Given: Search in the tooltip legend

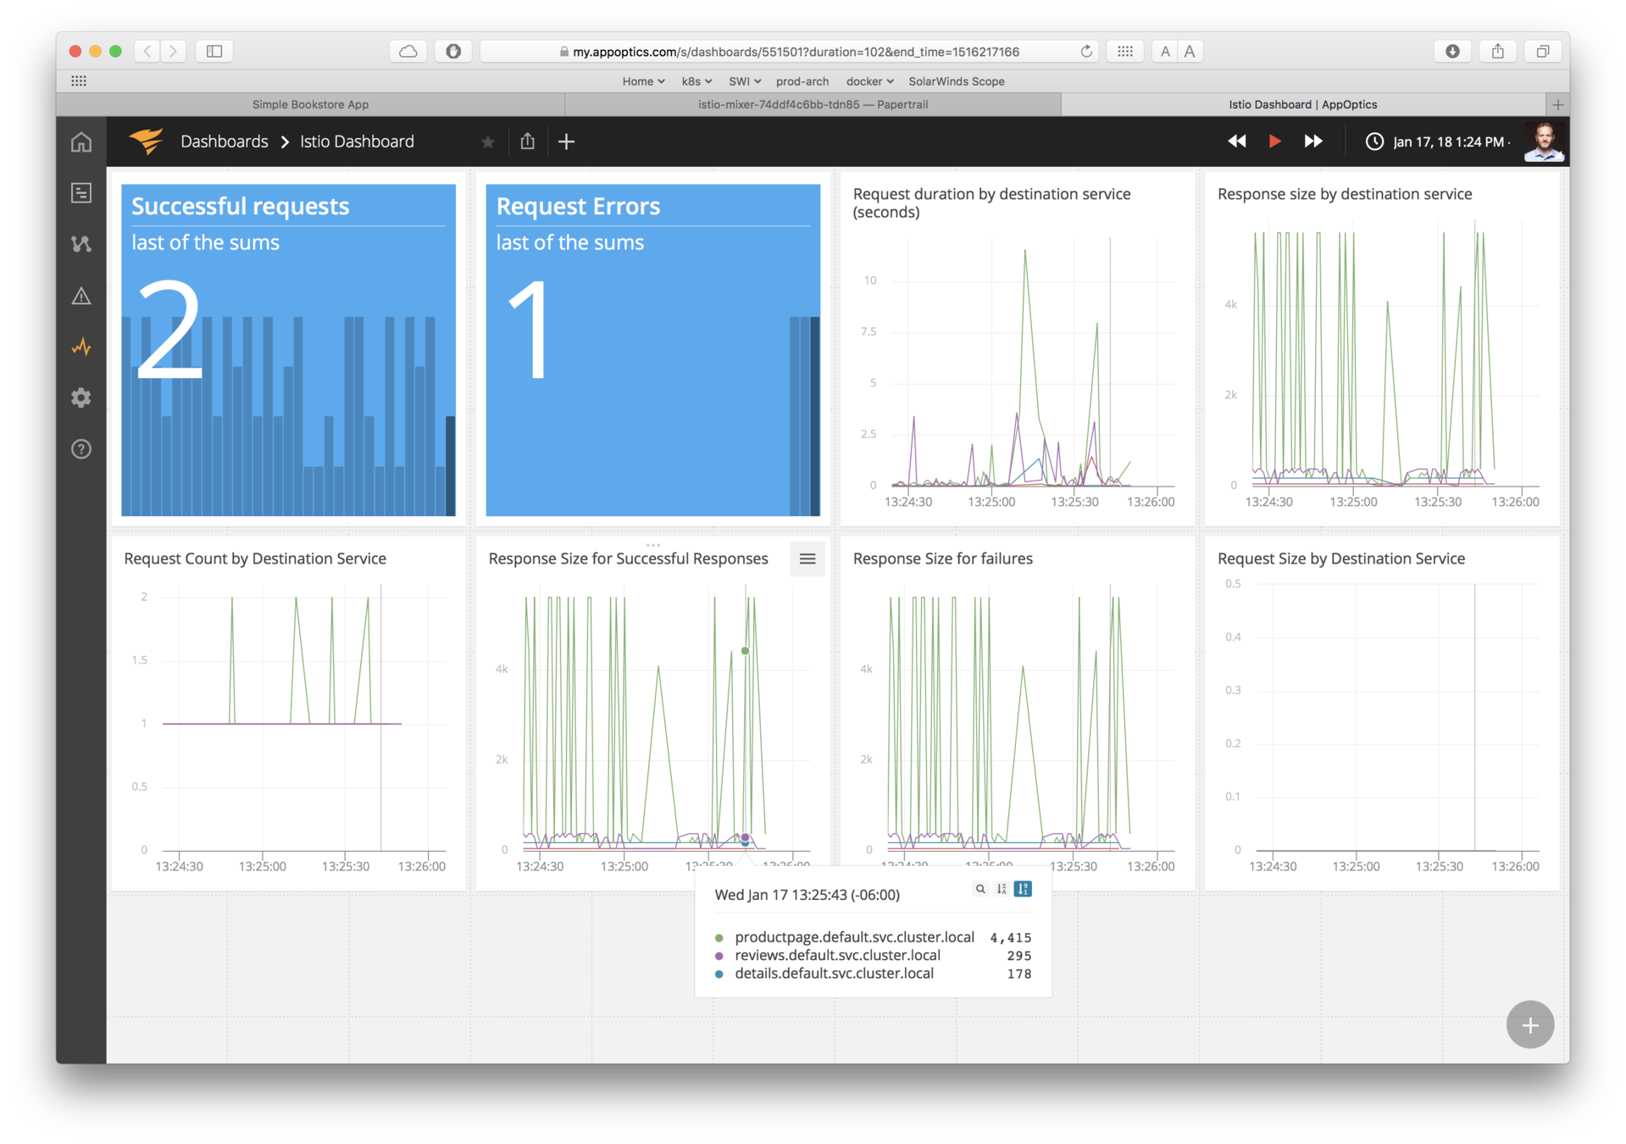Looking at the screenshot, I should 980,889.
